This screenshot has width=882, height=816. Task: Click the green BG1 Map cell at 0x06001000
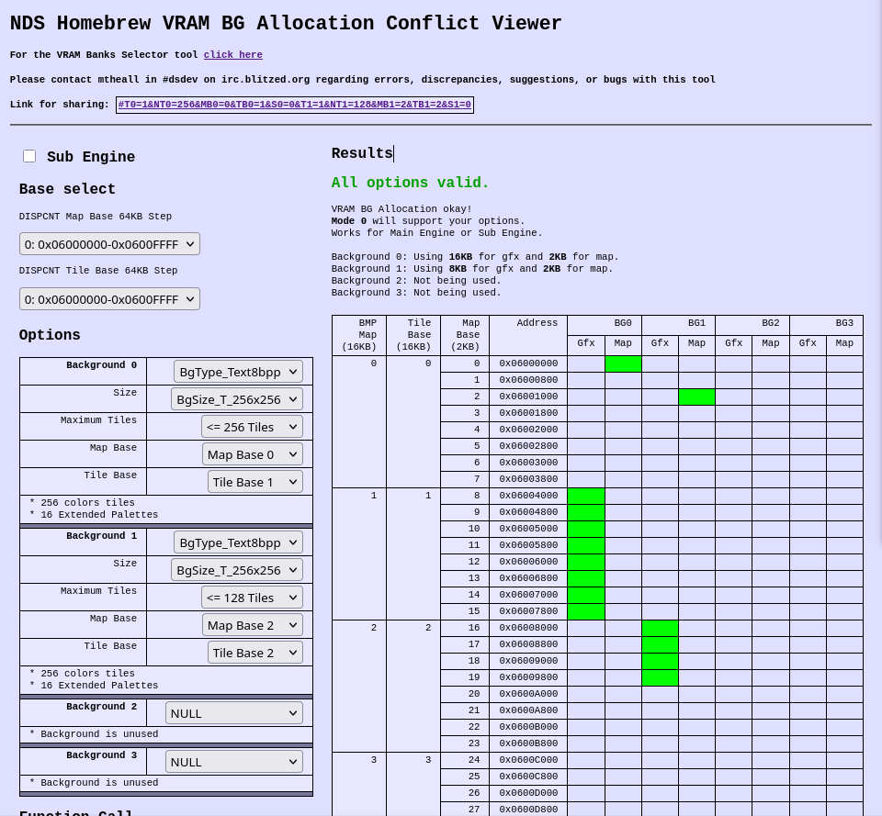point(696,397)
